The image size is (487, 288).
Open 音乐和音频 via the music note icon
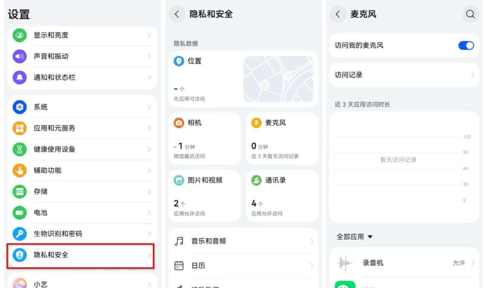coord(178,241)
